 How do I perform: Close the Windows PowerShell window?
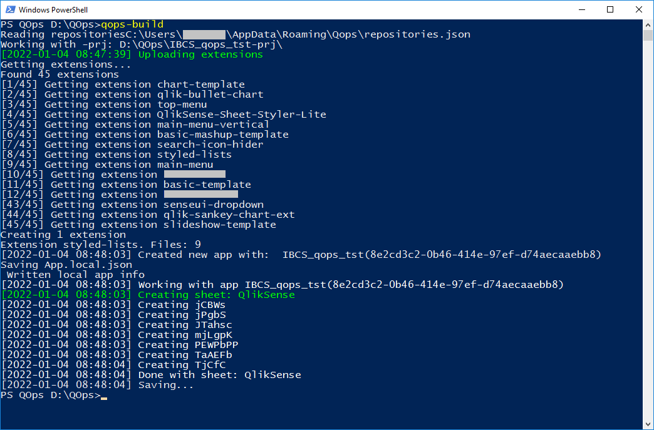coord(638,9)
